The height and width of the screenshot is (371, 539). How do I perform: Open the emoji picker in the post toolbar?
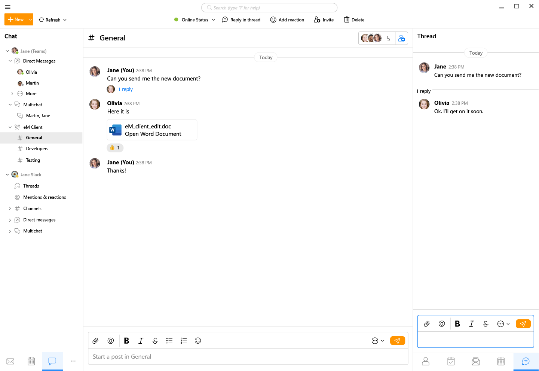coord(198,341)
